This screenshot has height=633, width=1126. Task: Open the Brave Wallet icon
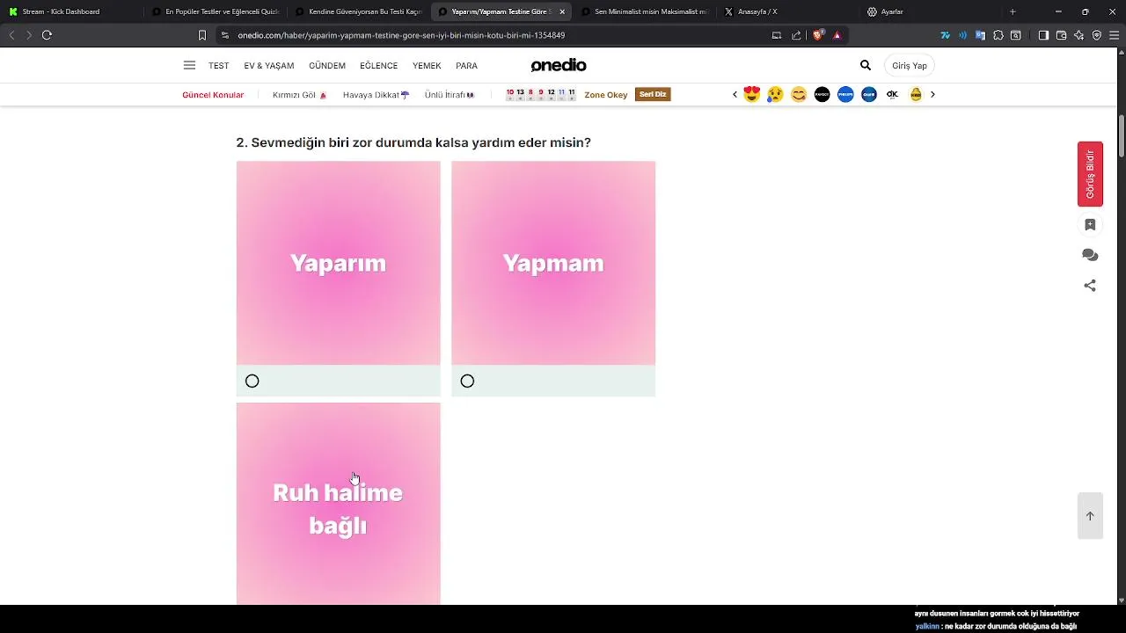1061,35
